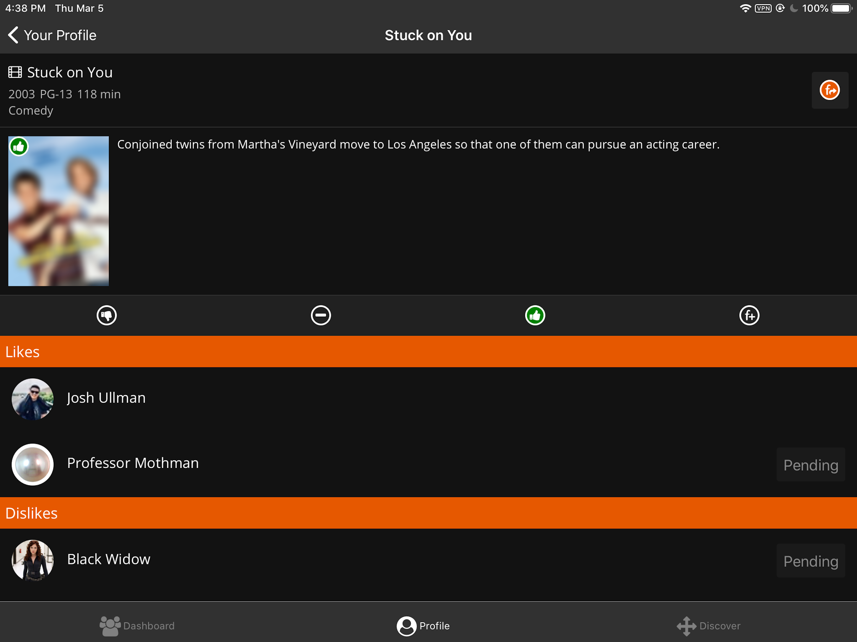Select the Black Widow name
857x642 pixels.
(x=109, y=559)
